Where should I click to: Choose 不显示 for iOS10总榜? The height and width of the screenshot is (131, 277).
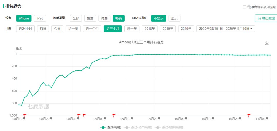(159, 18)
